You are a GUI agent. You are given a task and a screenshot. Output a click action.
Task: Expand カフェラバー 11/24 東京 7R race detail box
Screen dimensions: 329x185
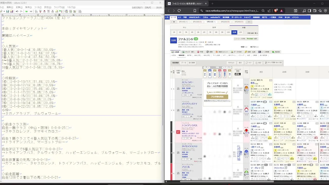(x=271, y=80)
